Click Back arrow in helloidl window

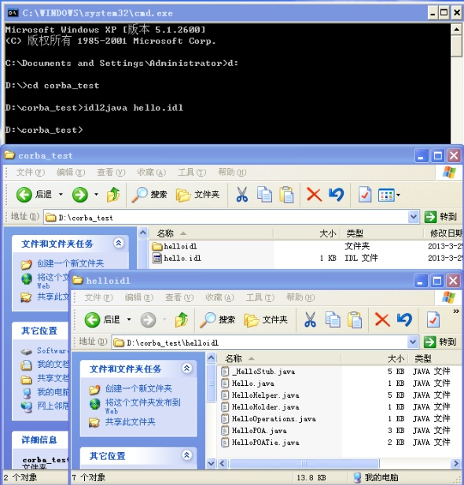92,319
